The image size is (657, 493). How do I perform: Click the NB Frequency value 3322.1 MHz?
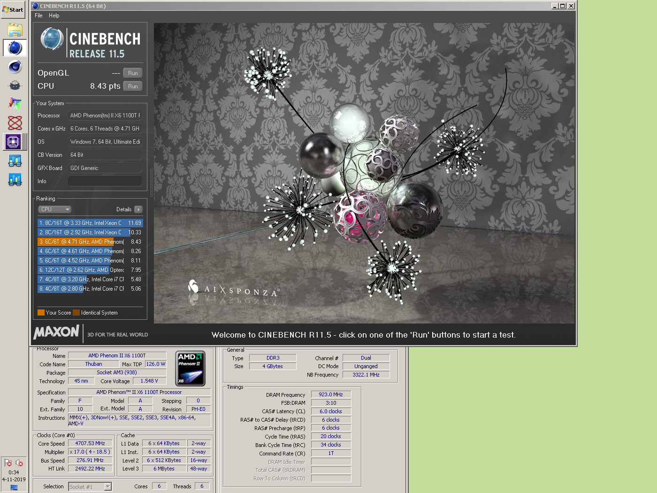coord(366,375)
